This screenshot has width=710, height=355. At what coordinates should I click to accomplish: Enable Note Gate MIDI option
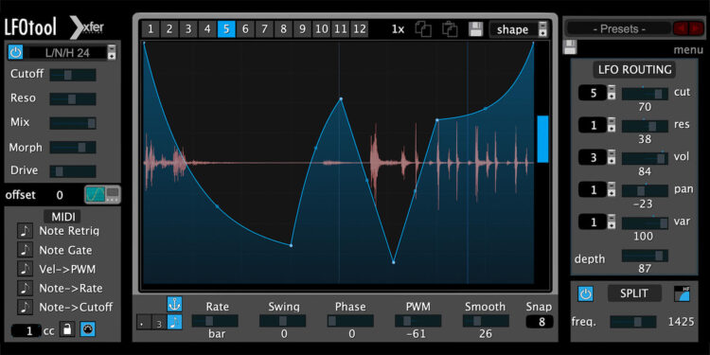[x=25, y=250]
